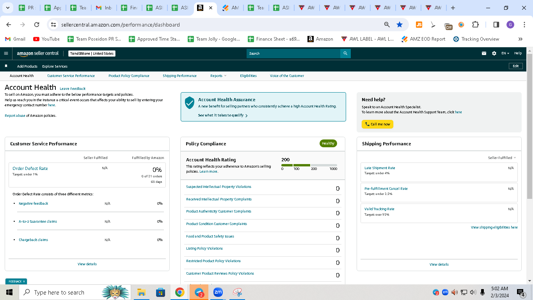Expand the Reports menu dropdown

[x=218, y=76]
